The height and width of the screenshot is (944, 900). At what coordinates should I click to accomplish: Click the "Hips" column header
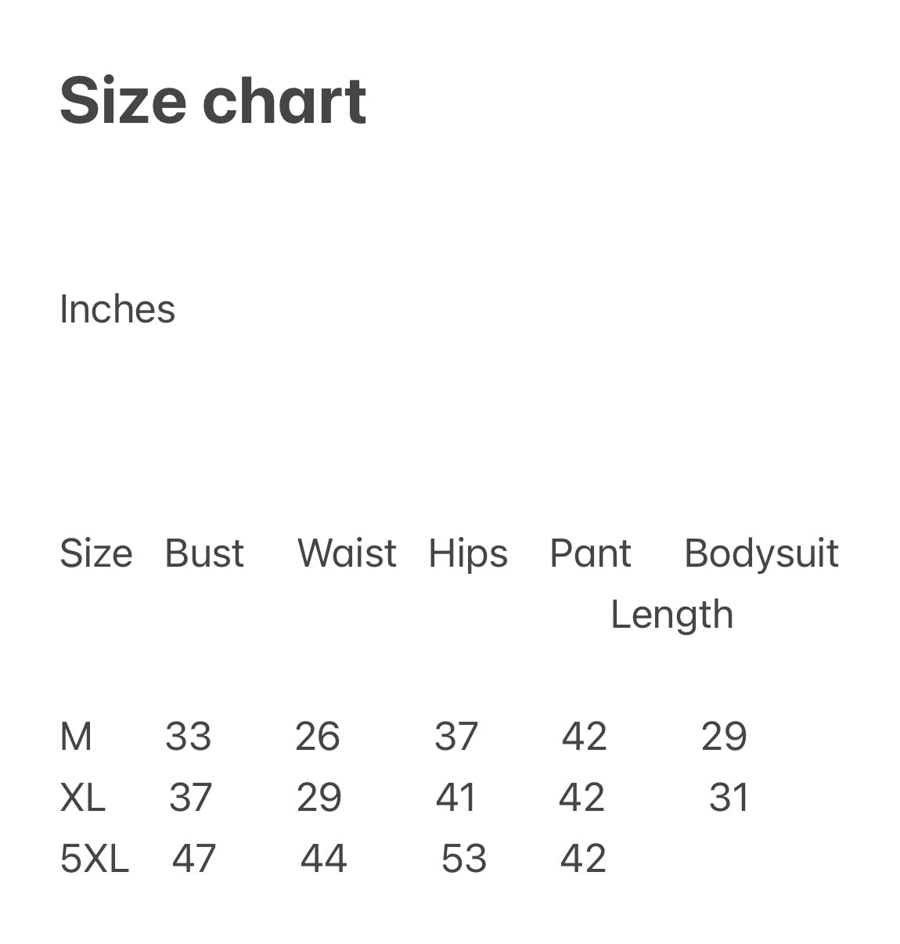(468, 553)
